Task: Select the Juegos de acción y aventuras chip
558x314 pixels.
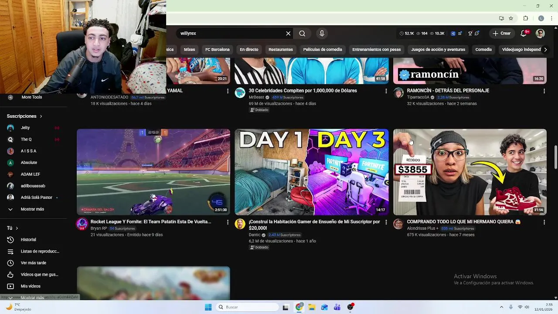Action: 438,50
